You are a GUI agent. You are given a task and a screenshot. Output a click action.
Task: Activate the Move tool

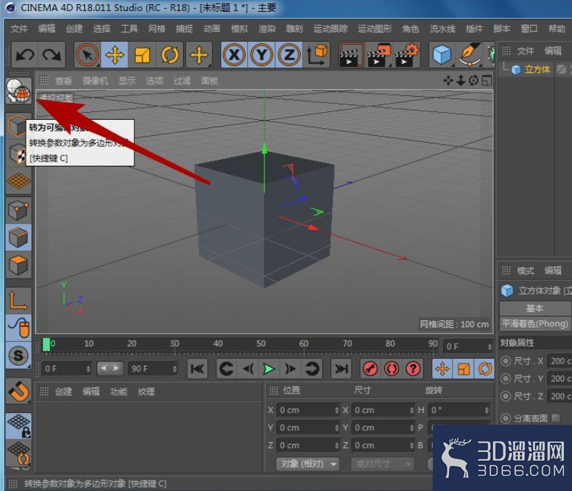115,55
